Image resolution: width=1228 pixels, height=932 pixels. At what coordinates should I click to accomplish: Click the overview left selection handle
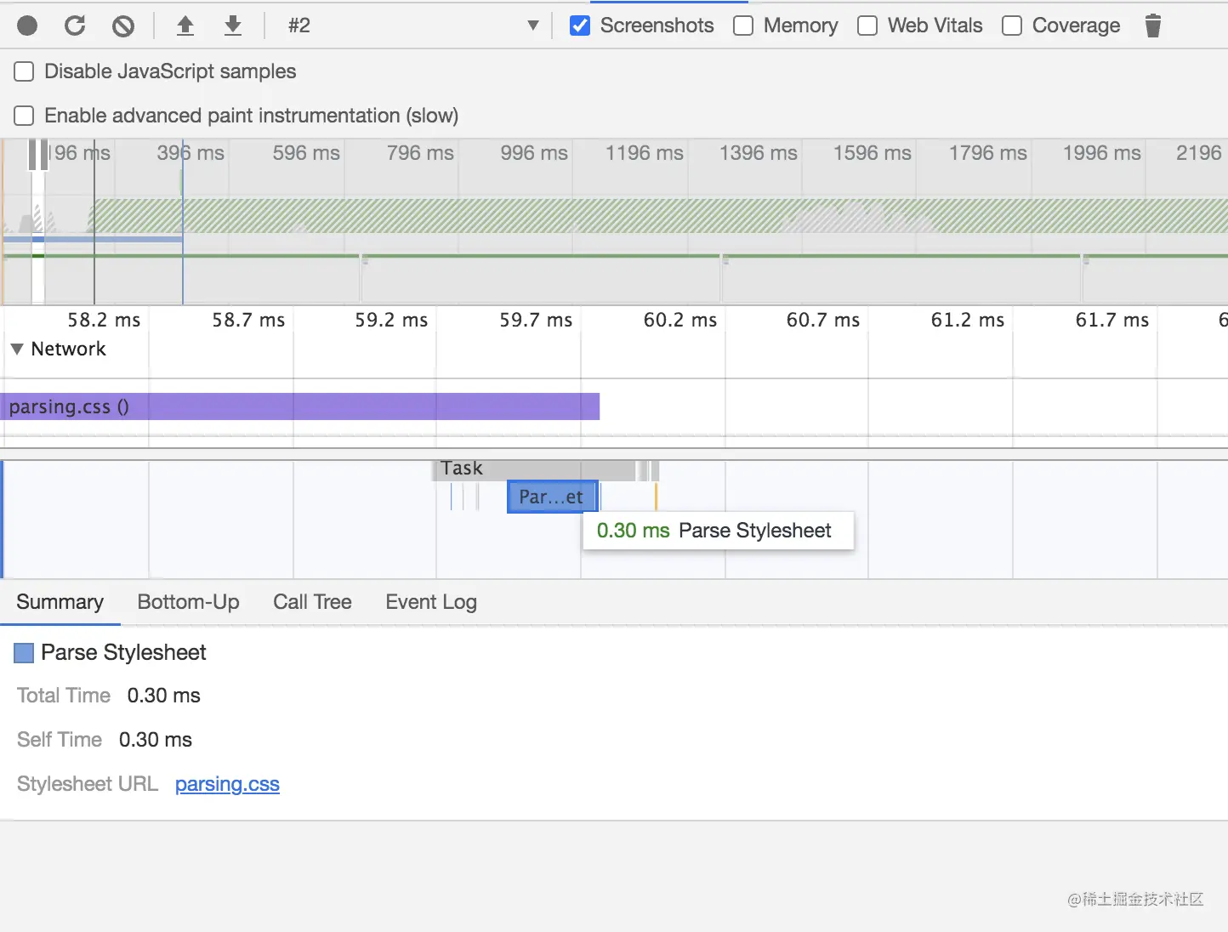tap(32, 155)
